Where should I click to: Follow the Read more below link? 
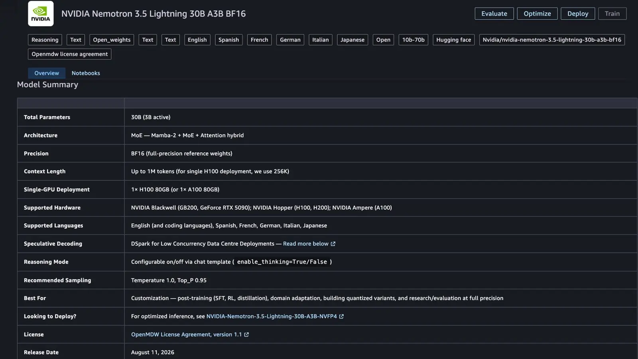tap(306, 244)
